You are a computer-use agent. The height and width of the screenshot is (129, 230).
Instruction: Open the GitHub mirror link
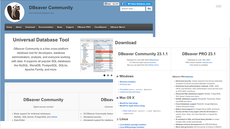154,65
